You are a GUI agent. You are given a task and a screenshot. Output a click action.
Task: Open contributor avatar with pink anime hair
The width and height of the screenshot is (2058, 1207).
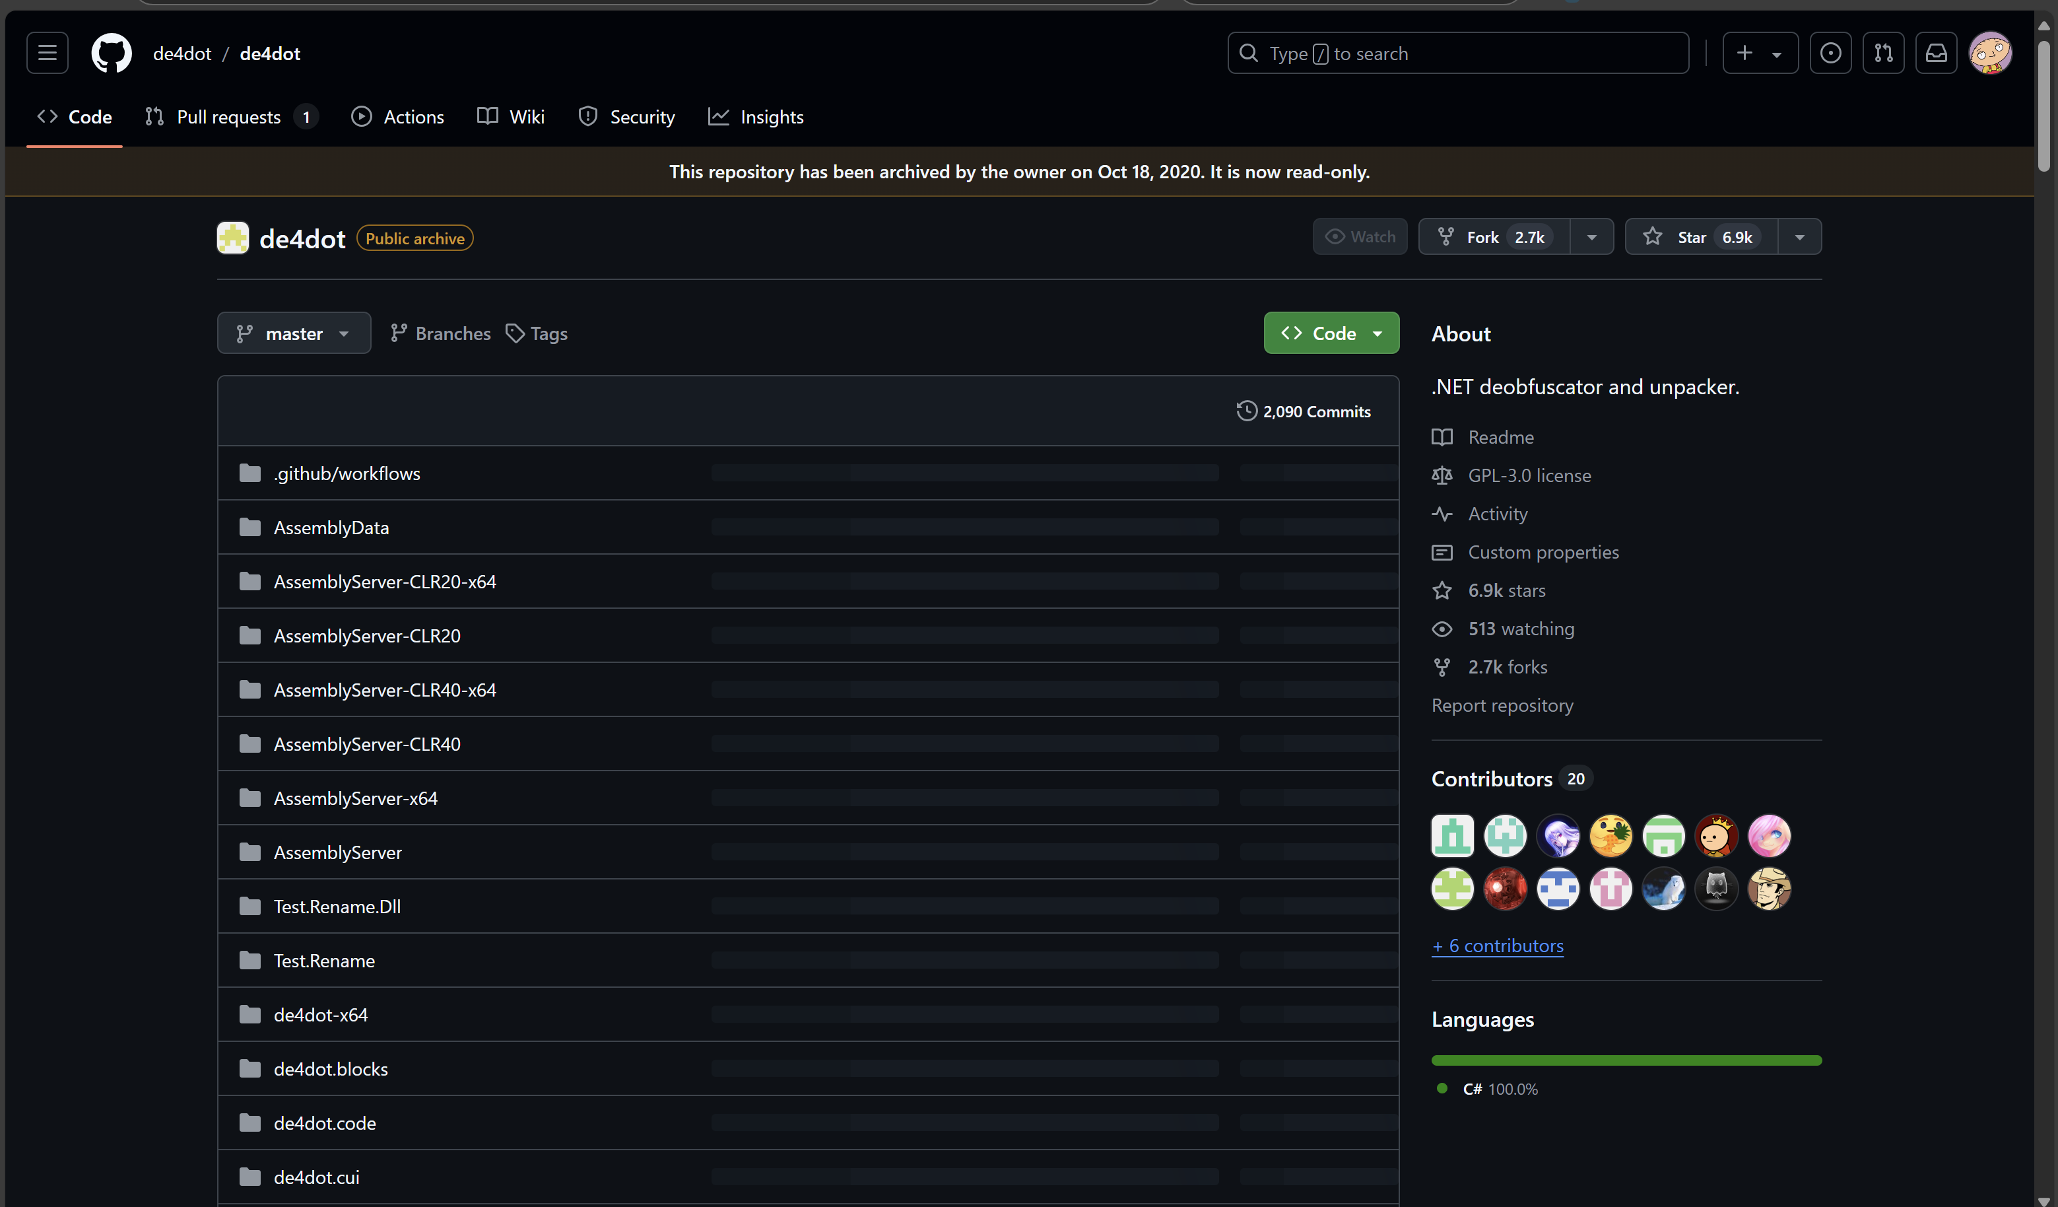pos(1769,835)
